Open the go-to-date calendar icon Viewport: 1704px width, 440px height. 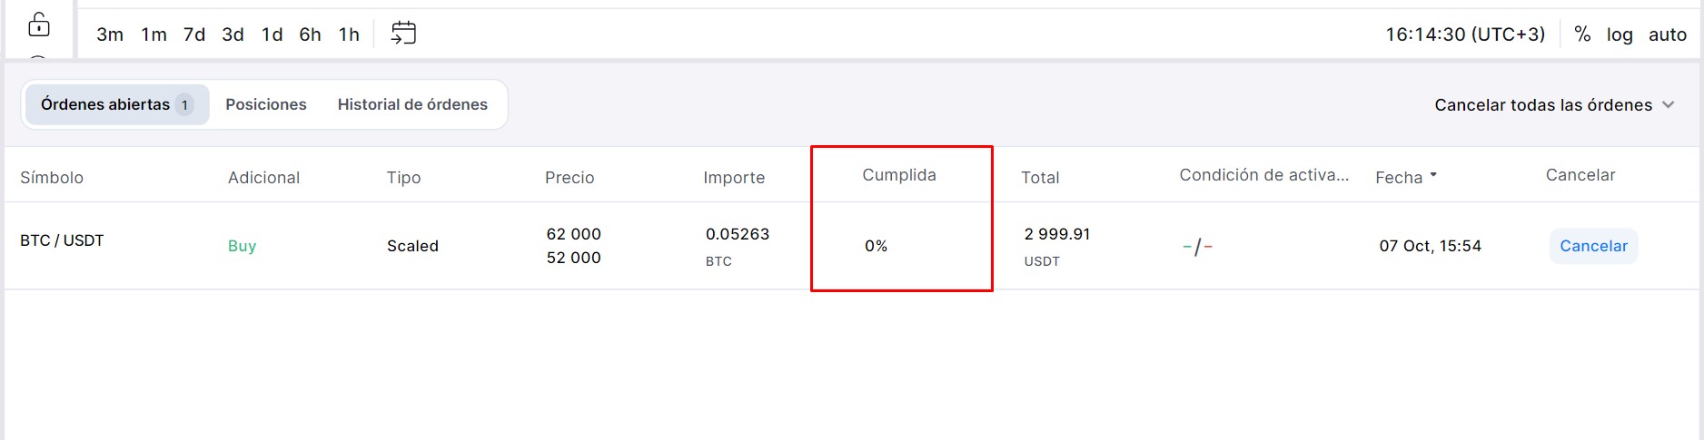click(x=403, y=34)
